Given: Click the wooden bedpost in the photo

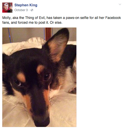Looking at the screenshot, I should [x=48, y=34].
